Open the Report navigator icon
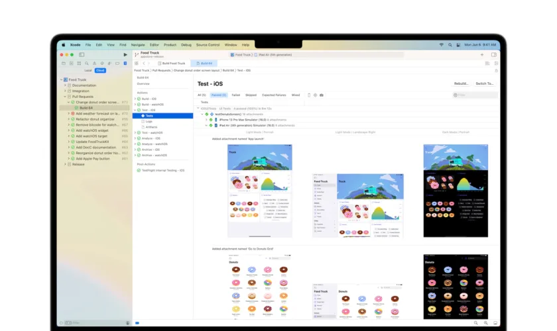Image resolution: width=557 pixels, height=331 pixels. [x=125, y=63]
